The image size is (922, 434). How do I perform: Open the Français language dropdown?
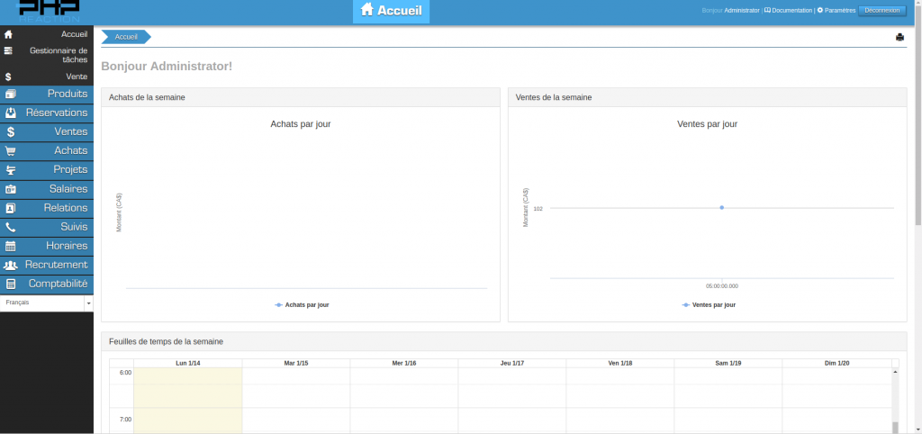coord(47,303)
